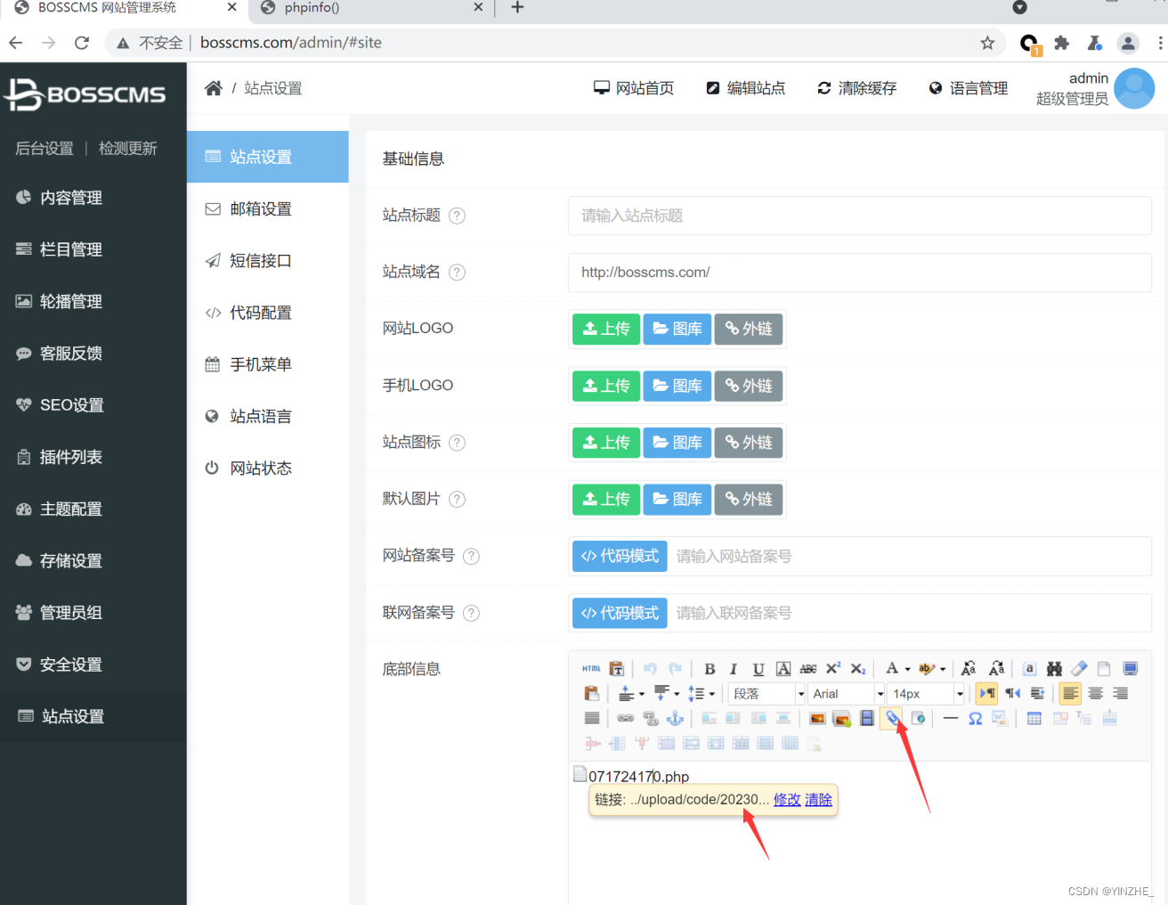1168x905 pixels.
Task: Open multiple image upload dialog
Action: (842, 718)
